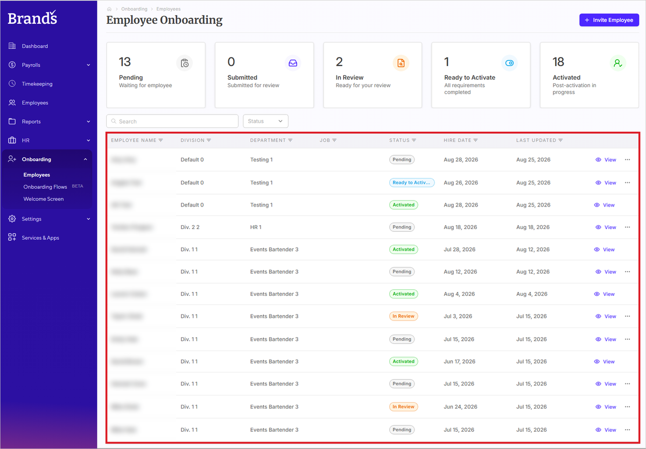
Task: Click the 'HR 1' department cell
Action: click(256, 227)
